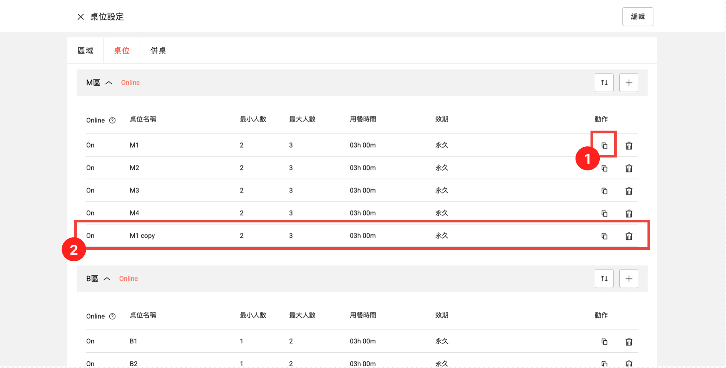Sort tables in B區 section
Image resolution: width=726 pixels, height=368 pixels.
(x=604, y=278)
